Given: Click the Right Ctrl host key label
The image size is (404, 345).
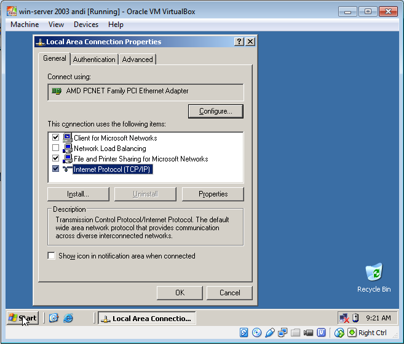Looking at the screenshot, I should tap(372, 333).
